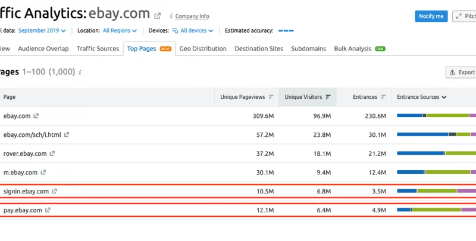Image resolution: width=476 pixels, height=241 pixels.
Task: Switch to the Traffic Sources tab
Action: (x=98, y=49)
